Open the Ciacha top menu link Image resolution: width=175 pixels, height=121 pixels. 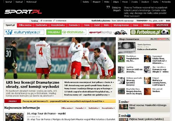point(155,2)
